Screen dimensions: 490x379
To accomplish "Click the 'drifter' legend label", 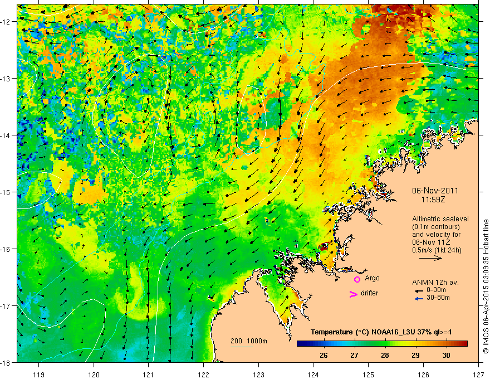I will point(369,293).
